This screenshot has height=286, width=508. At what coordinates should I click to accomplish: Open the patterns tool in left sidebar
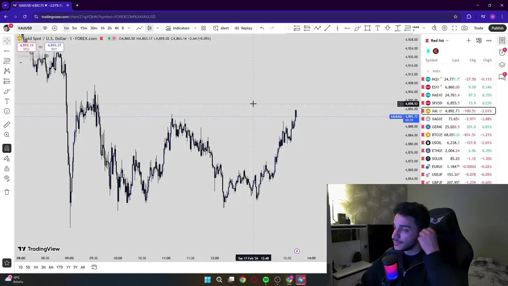coord(7,71)
